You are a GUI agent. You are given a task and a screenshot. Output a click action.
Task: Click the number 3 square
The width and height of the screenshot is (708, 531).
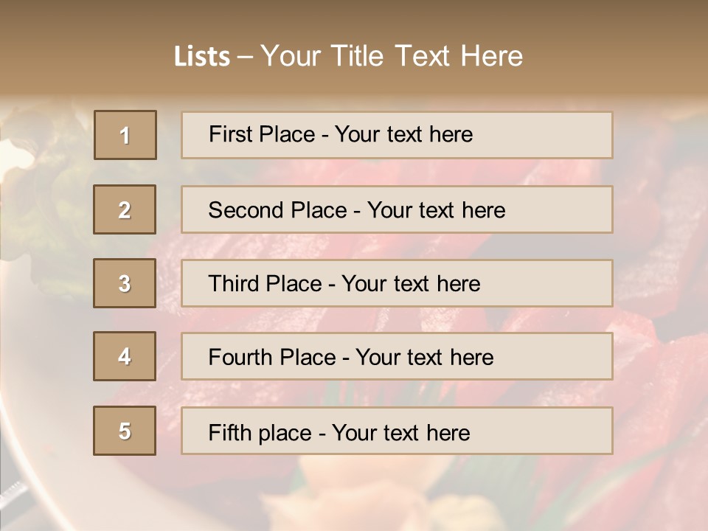click(x=125, y=283)
